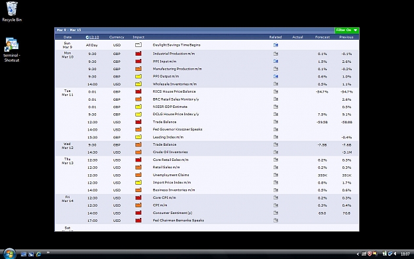Click the PPI Input m/m event name
The image size is (414, 259).
[164, 62]
